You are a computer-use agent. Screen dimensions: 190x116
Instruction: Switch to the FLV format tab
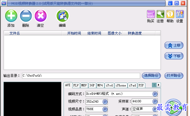click(76, 85)
